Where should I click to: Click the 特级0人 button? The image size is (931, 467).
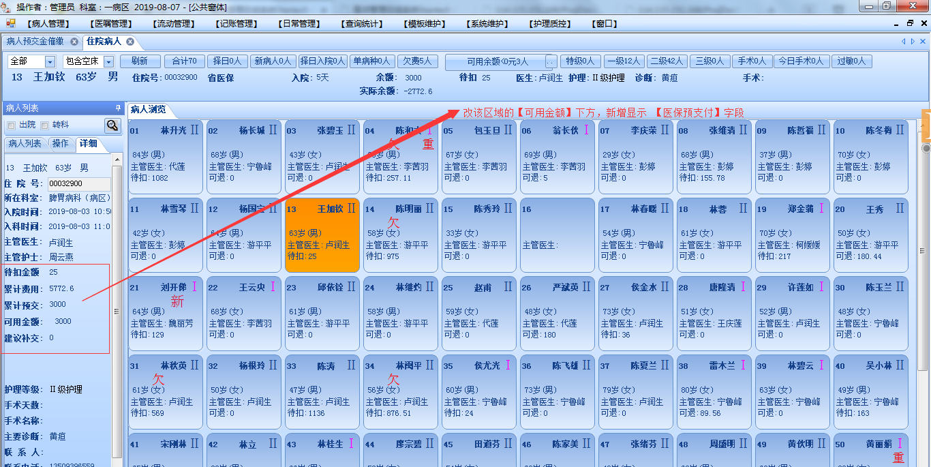click(x=579, y=61)
